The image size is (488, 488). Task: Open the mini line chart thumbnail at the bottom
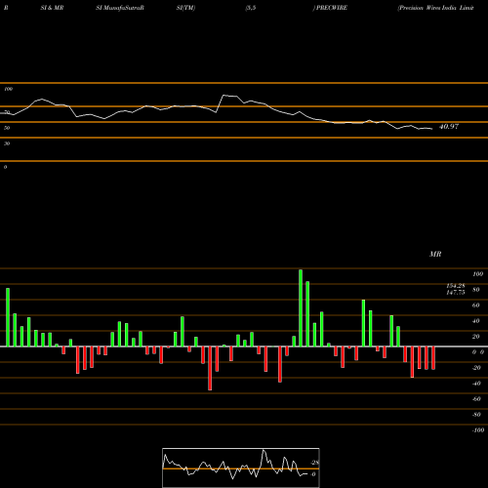(241, 468)
